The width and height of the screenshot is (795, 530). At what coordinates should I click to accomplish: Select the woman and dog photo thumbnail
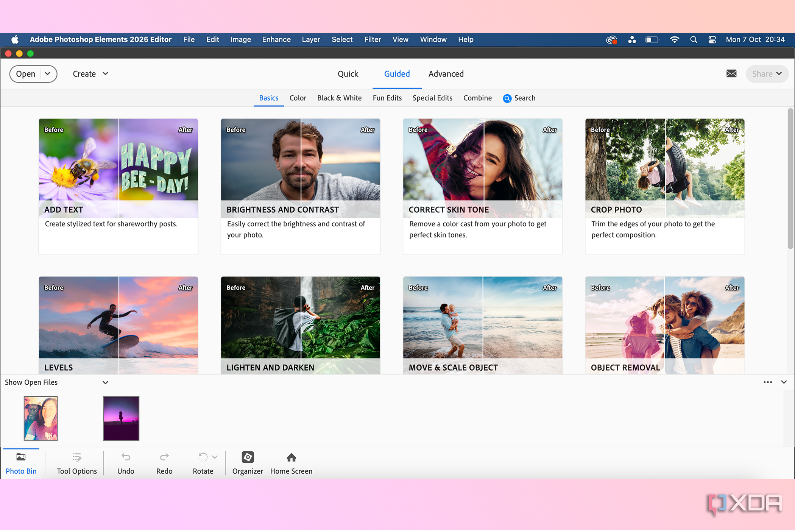pos(41,418)
